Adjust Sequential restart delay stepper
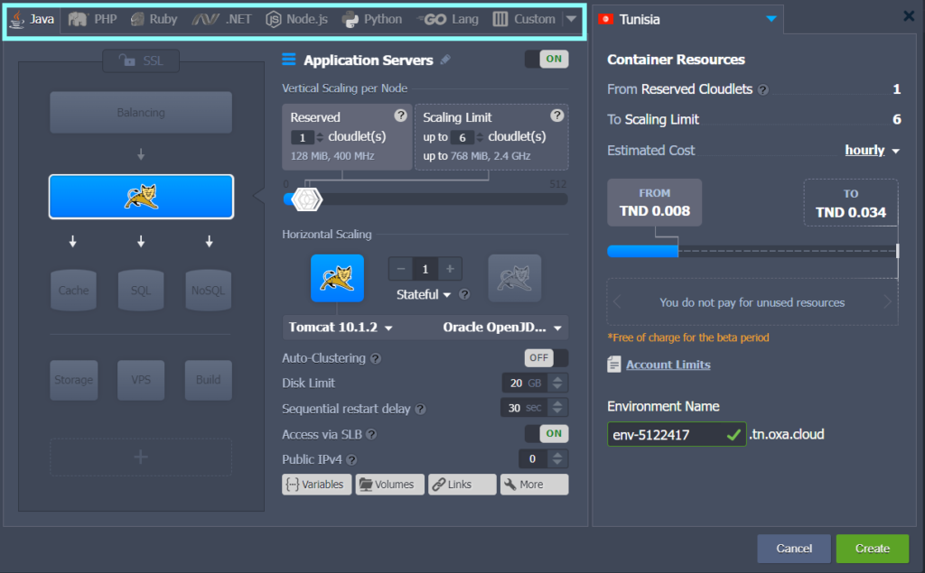This screenshot has width=925, height=573. click(x=557, y=407)
